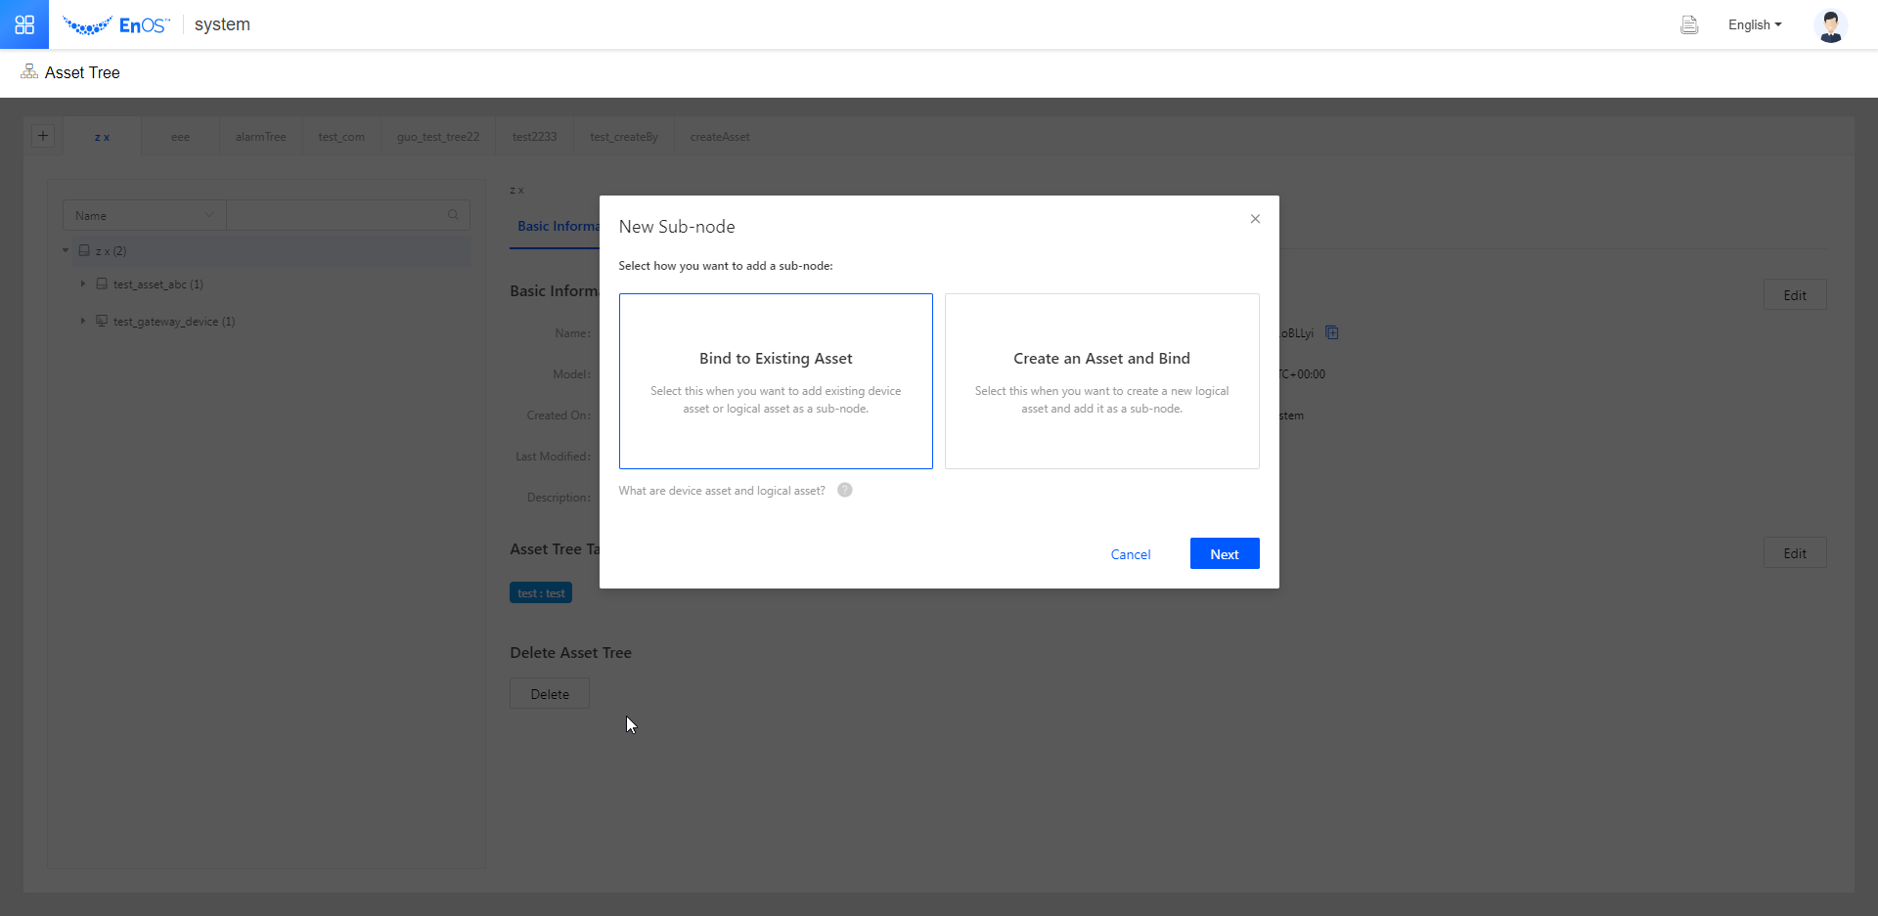Viewport: 1878px width, 916px height.
Task: Switch to the guo_test_tree22 tab
Action: [438, 137]
